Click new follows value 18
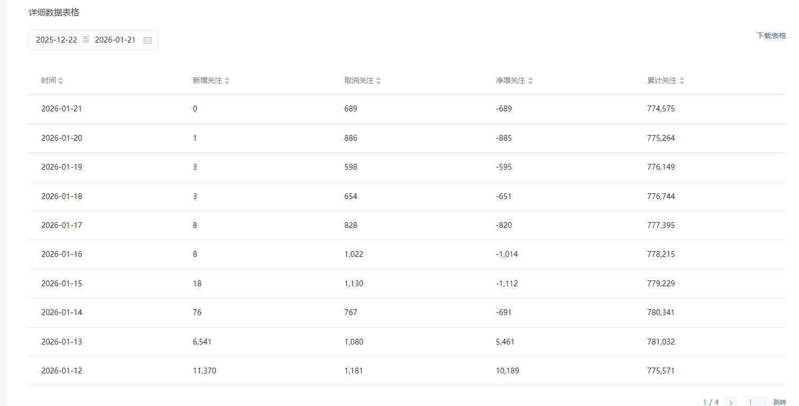 pos(197,284)
